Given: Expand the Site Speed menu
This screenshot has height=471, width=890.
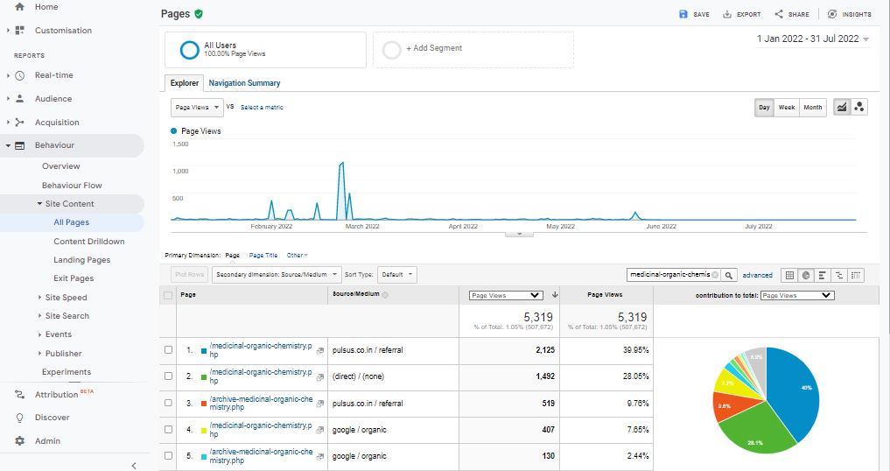Looking at the screenshot, I should 66,298.
